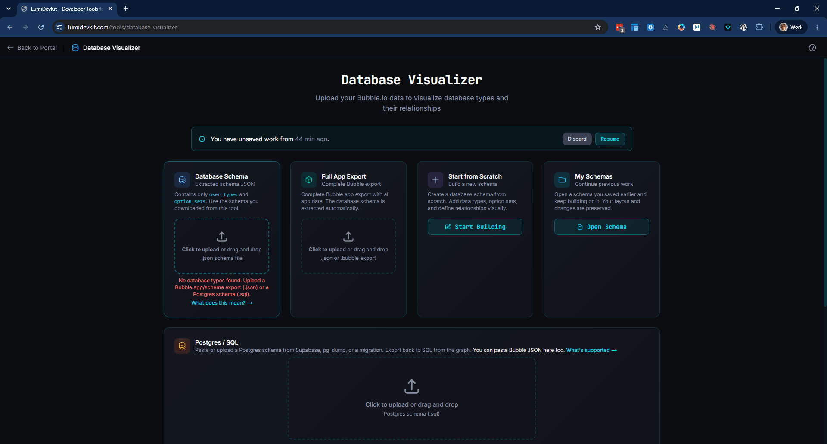Open the tab search dropdown arrow
Screen dimensions: 827x444
9,9
